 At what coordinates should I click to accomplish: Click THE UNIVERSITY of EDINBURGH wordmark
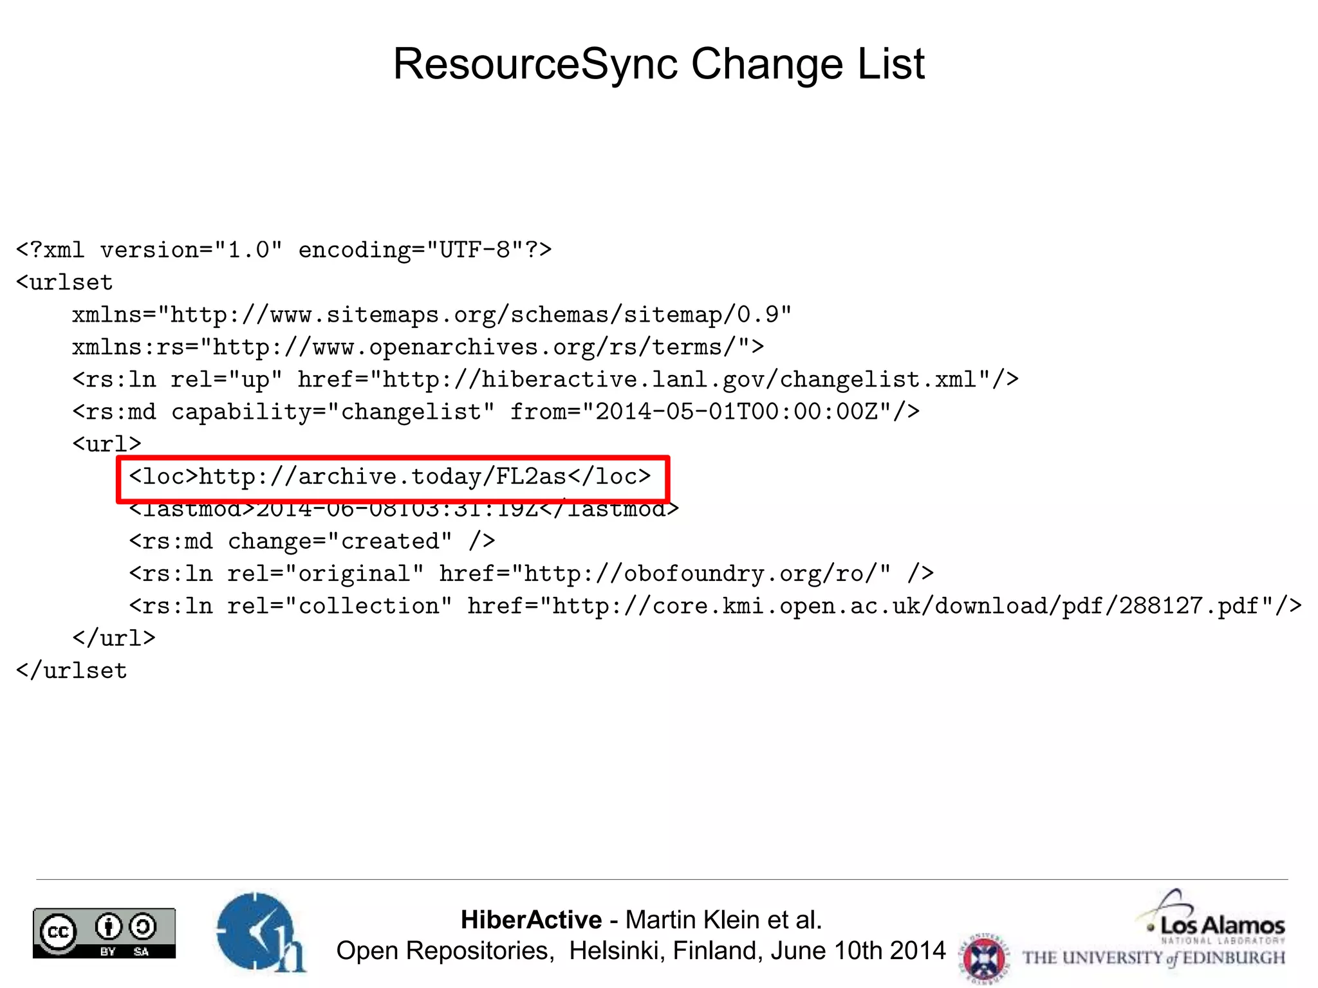(x=1155, y=958)
